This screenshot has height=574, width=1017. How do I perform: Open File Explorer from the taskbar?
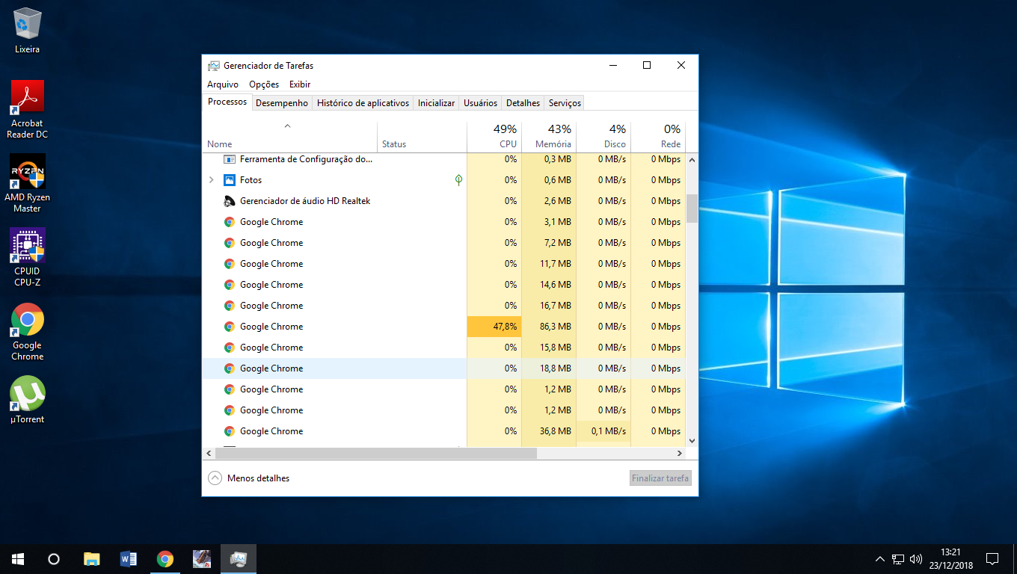point(91,558)
